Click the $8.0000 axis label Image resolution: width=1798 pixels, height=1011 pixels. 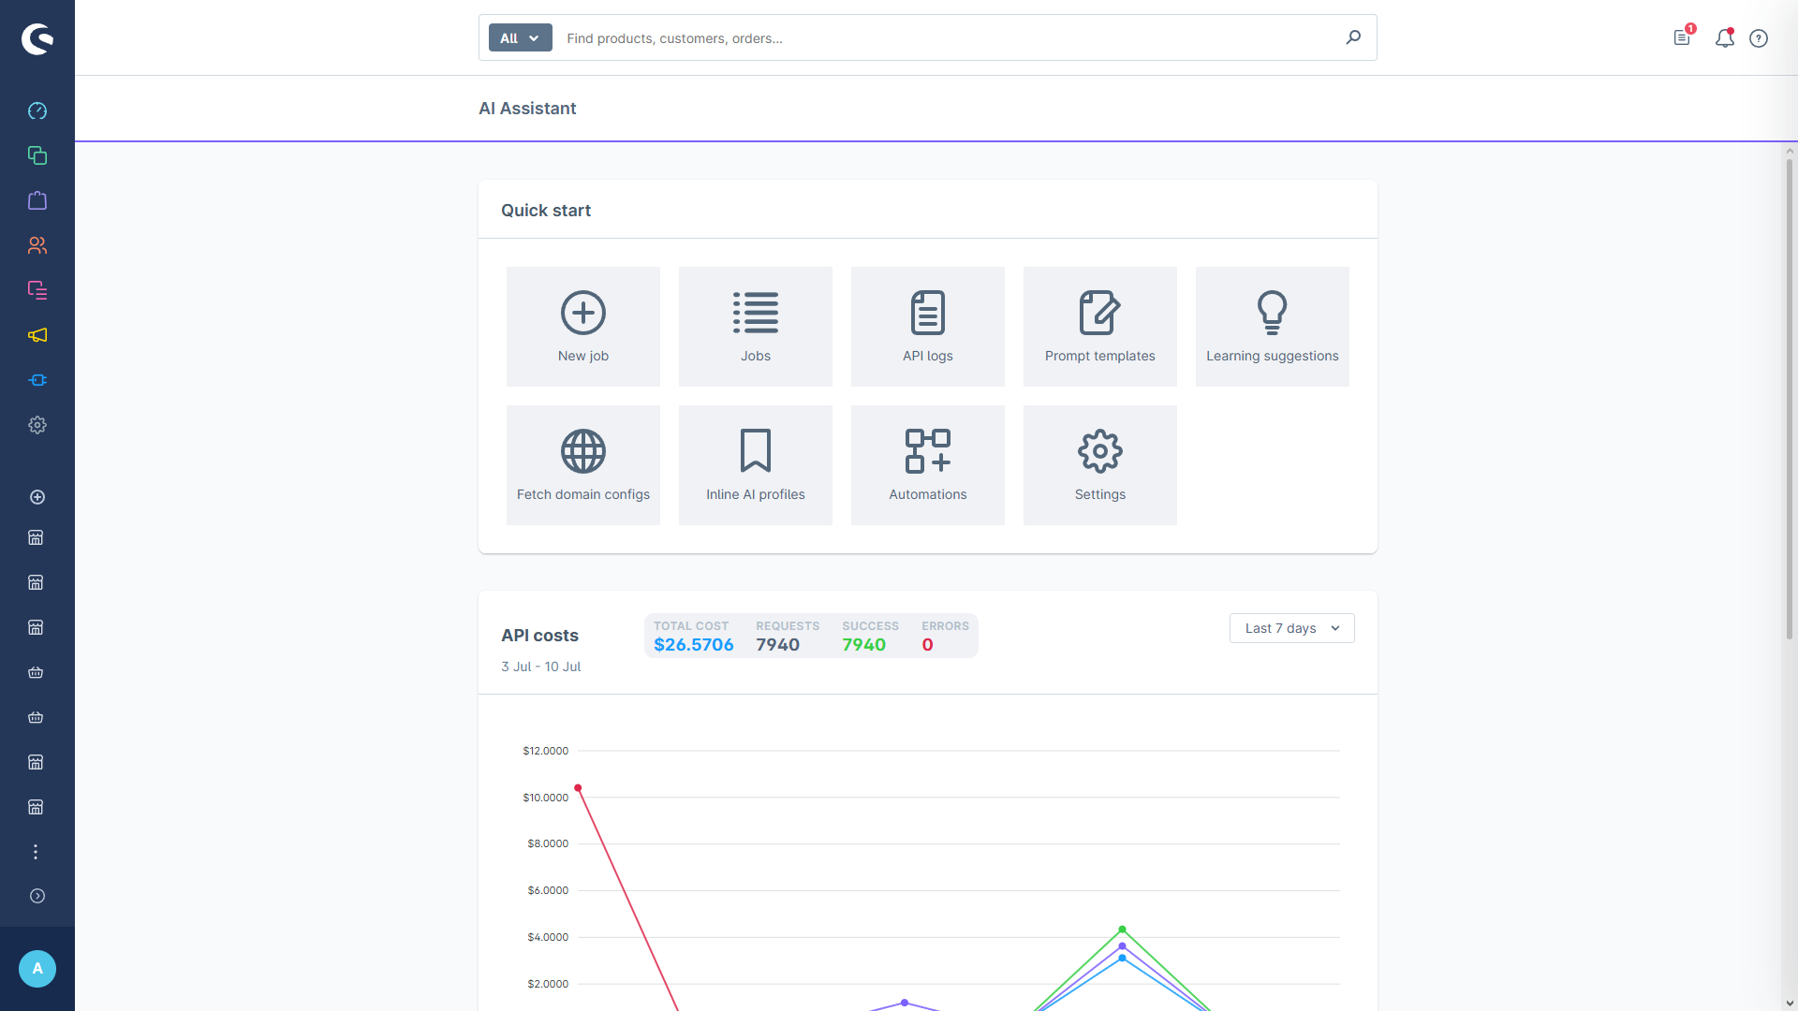click(x=548, y=843)
